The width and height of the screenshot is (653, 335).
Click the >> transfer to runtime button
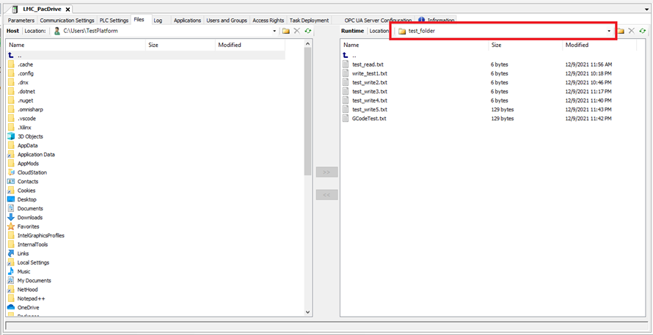click(326, 172)
